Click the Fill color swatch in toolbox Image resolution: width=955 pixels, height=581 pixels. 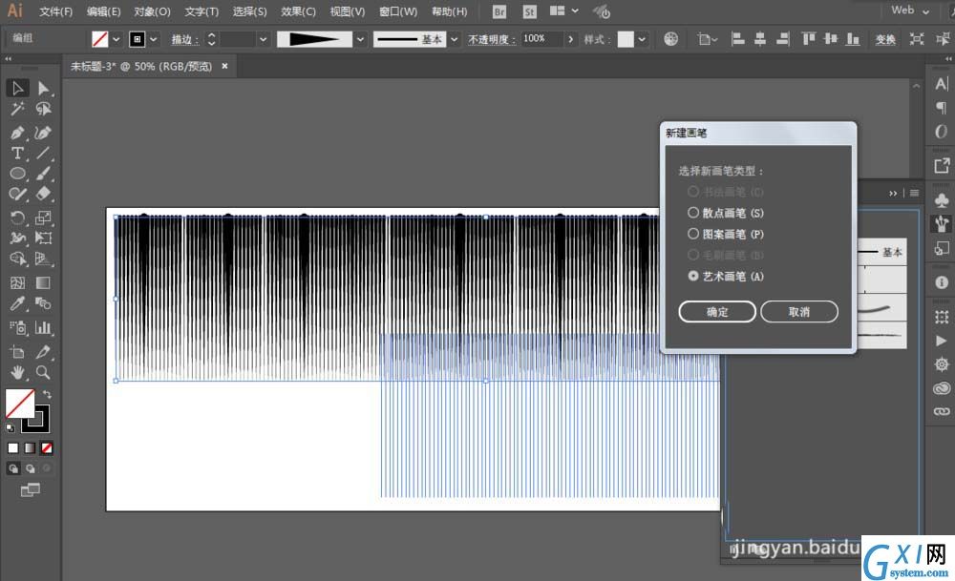click(19, 404)
